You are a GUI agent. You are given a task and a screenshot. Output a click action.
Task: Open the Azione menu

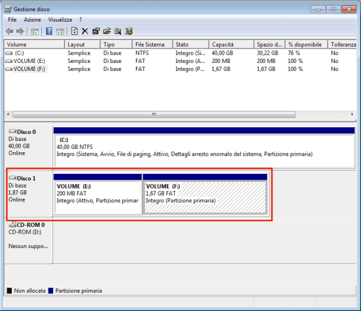tap(32, 20)
